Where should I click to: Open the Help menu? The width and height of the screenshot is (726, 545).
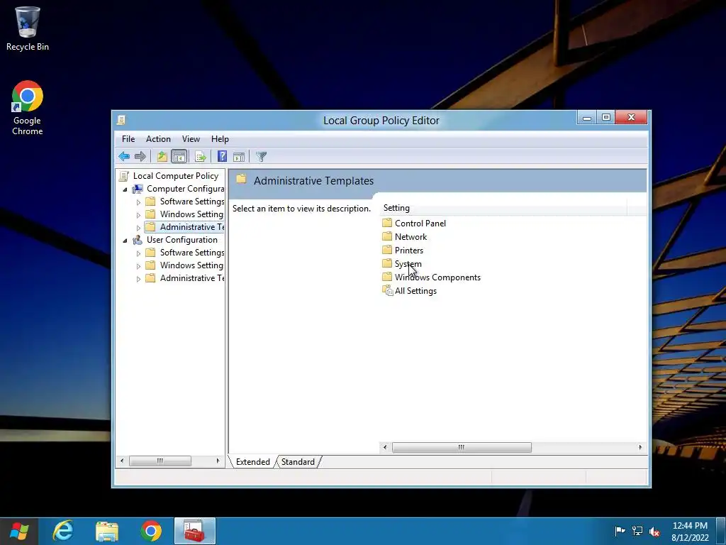[220, 139]
